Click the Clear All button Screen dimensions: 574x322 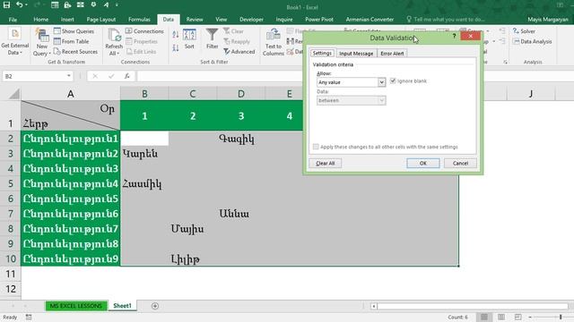click(x=325, y=163)
